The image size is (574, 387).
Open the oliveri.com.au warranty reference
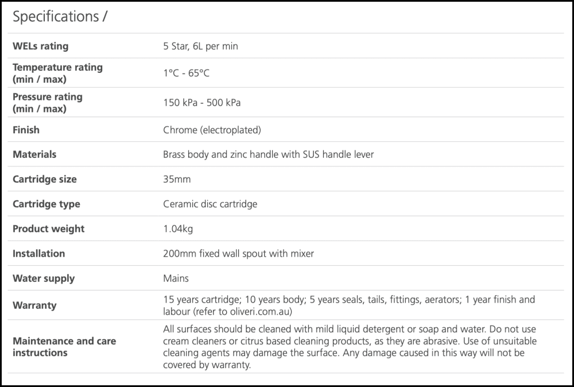[x=258, y=311]
